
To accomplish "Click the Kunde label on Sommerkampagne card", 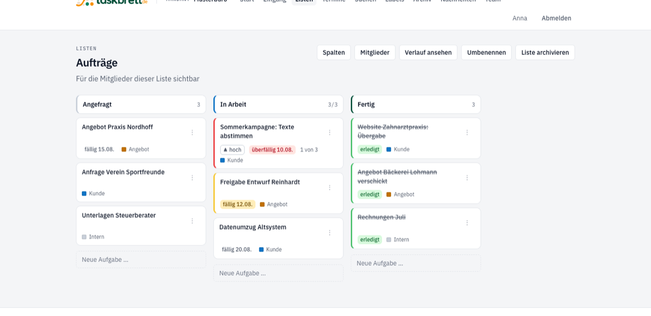I will click(x=232, y=160).
